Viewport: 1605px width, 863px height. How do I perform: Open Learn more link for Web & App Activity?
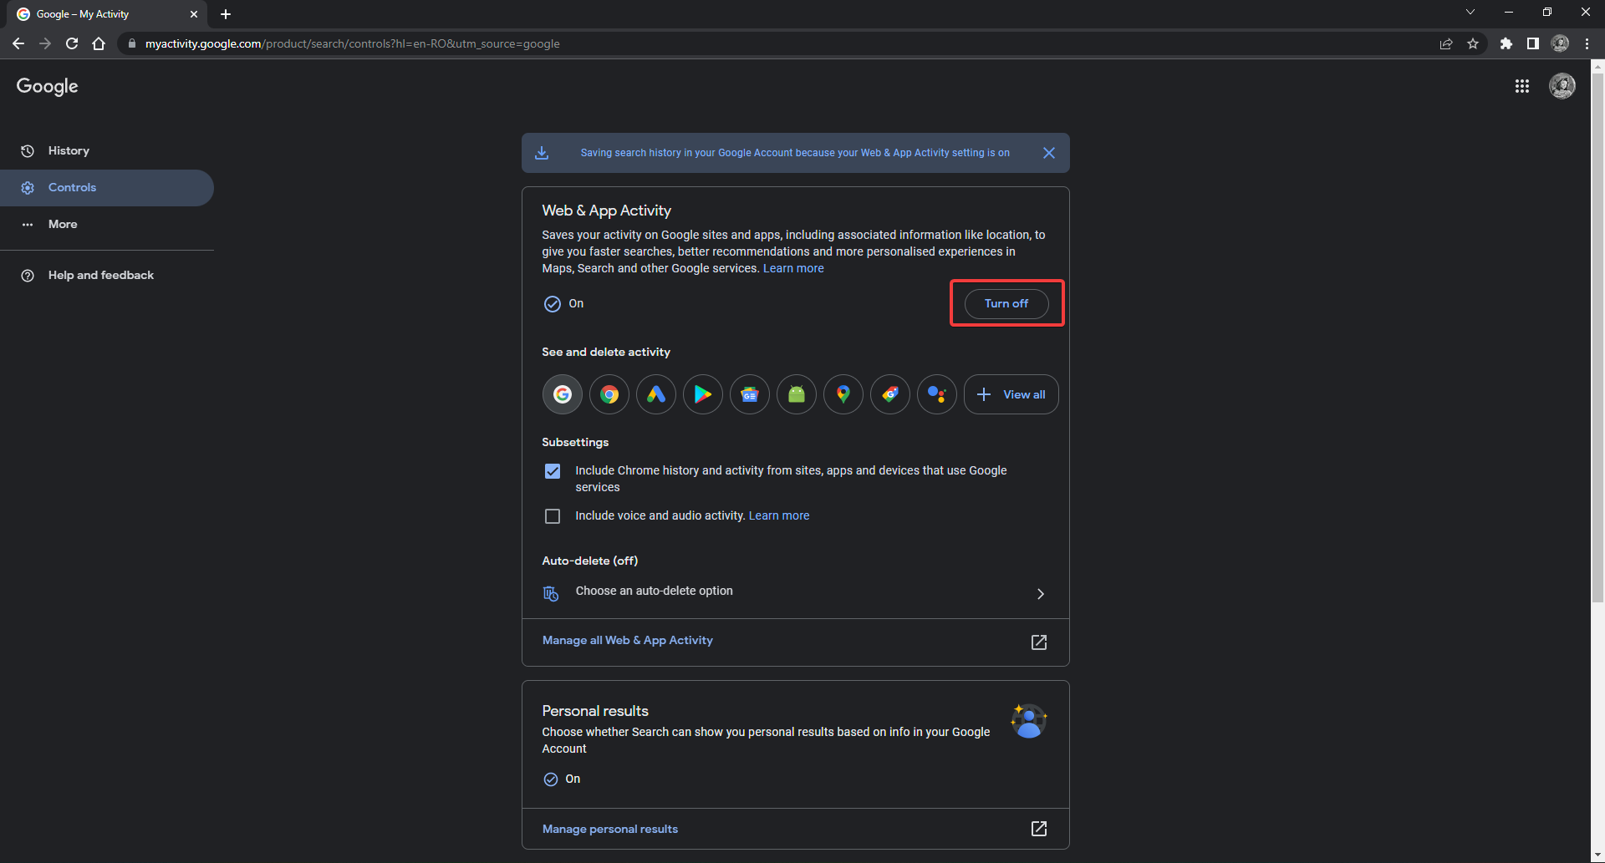click(793, 268)
